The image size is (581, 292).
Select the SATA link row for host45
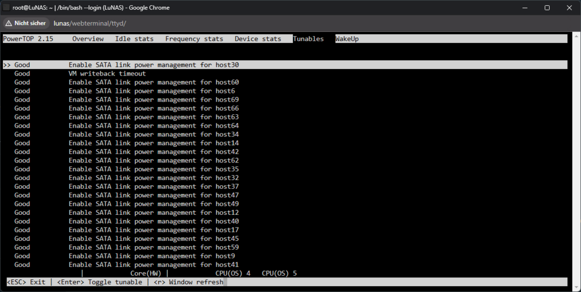[x=285, y=239]
